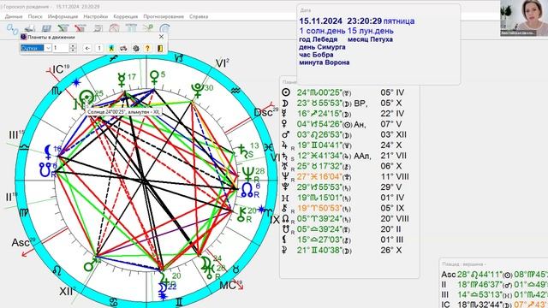Open the Справка menu
The width and height of the screenshot is (548, 308).
coord(199,16)
